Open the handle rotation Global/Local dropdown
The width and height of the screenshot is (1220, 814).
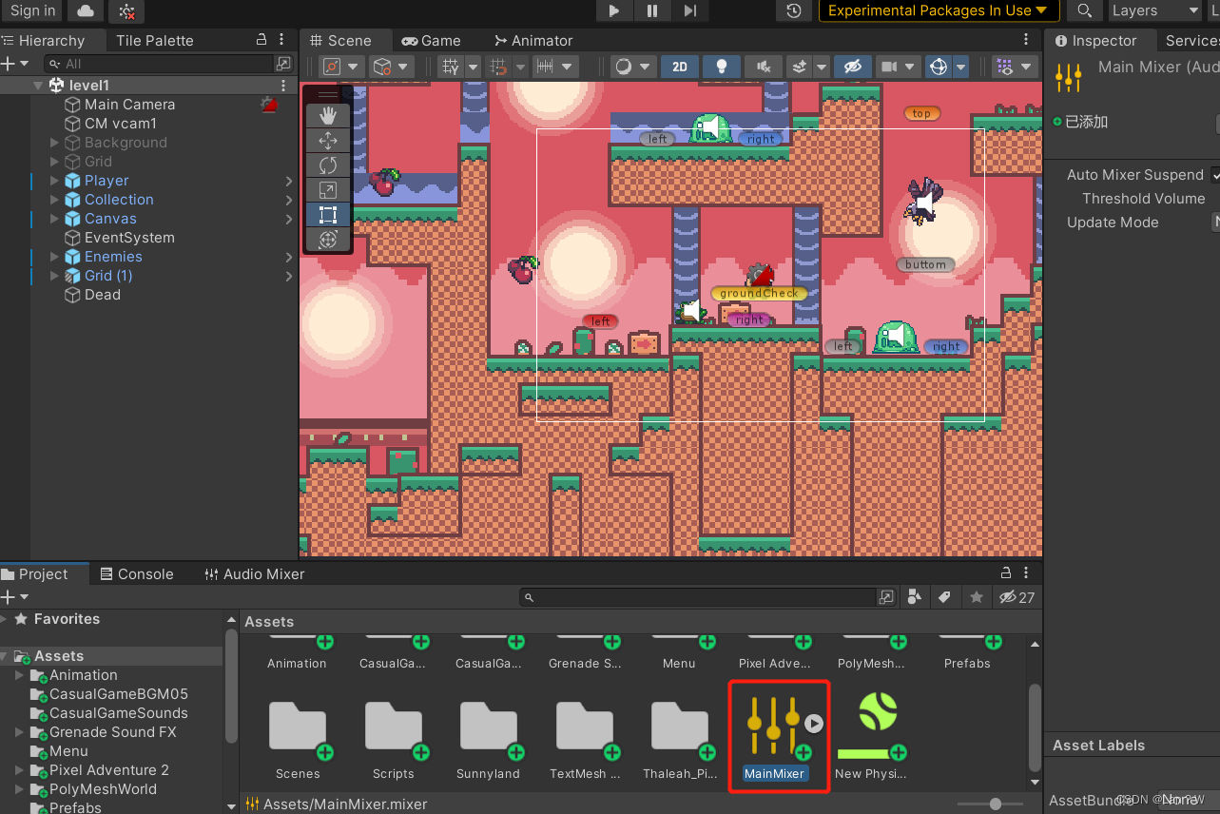coord(392,67)
